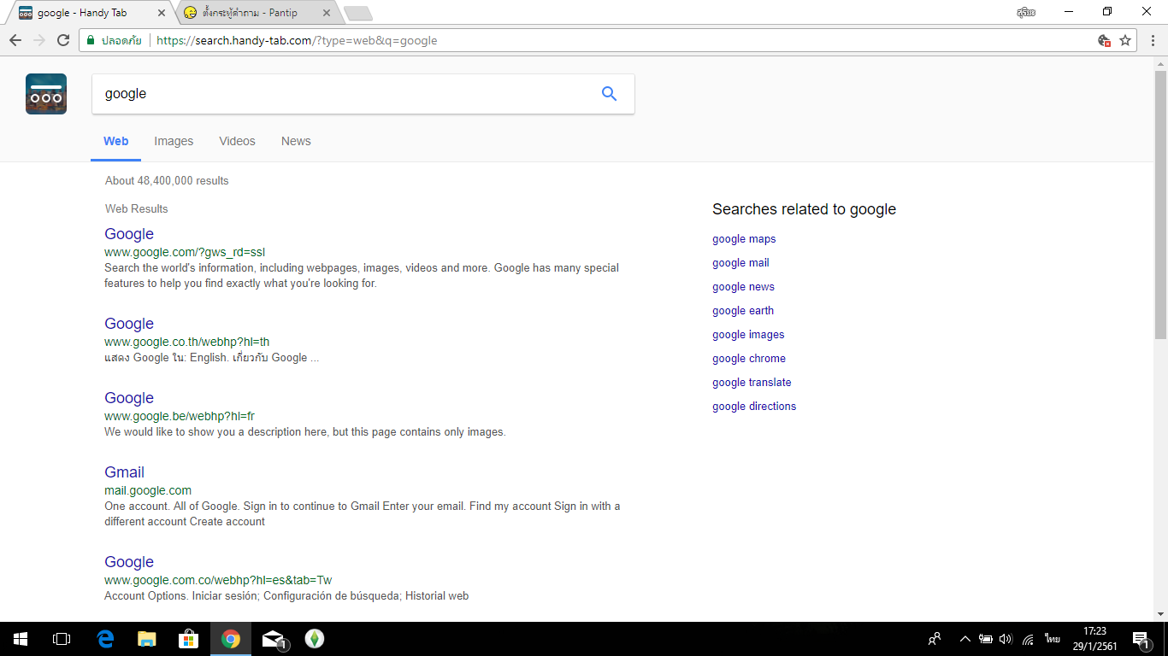
Task: Click related search google mail
Action: (740, 263)
